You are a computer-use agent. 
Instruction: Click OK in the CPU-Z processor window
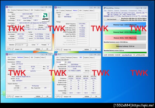coord(47,49)
